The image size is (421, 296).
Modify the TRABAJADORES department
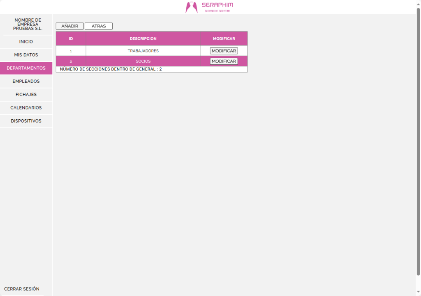[x=224, y=51]
